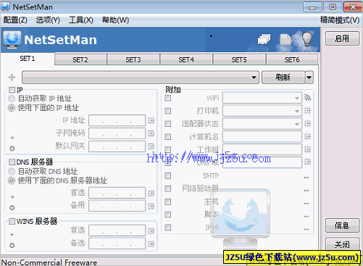Switch to 精简模式(V)

[x=340, y=20]
